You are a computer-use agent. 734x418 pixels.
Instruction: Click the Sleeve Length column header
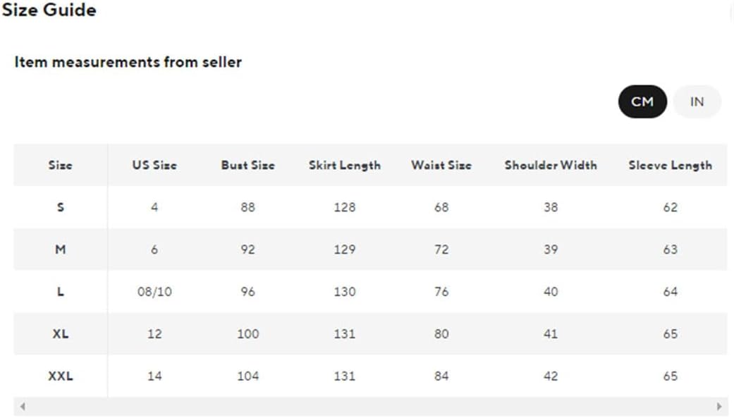[671, 165]
